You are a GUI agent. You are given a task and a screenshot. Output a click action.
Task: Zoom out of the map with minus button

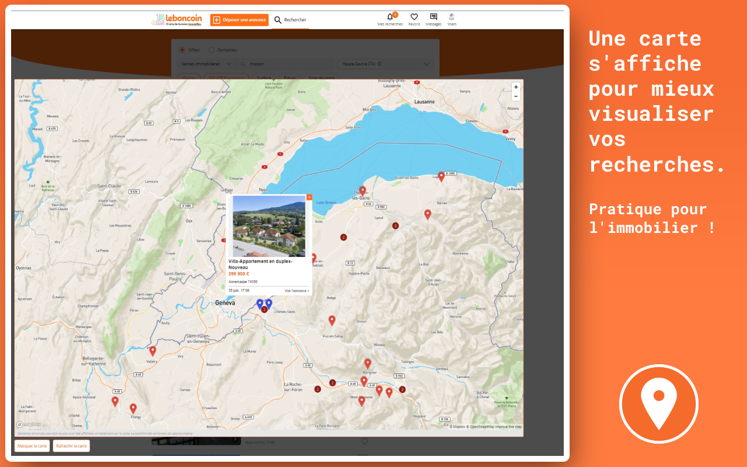516,96
